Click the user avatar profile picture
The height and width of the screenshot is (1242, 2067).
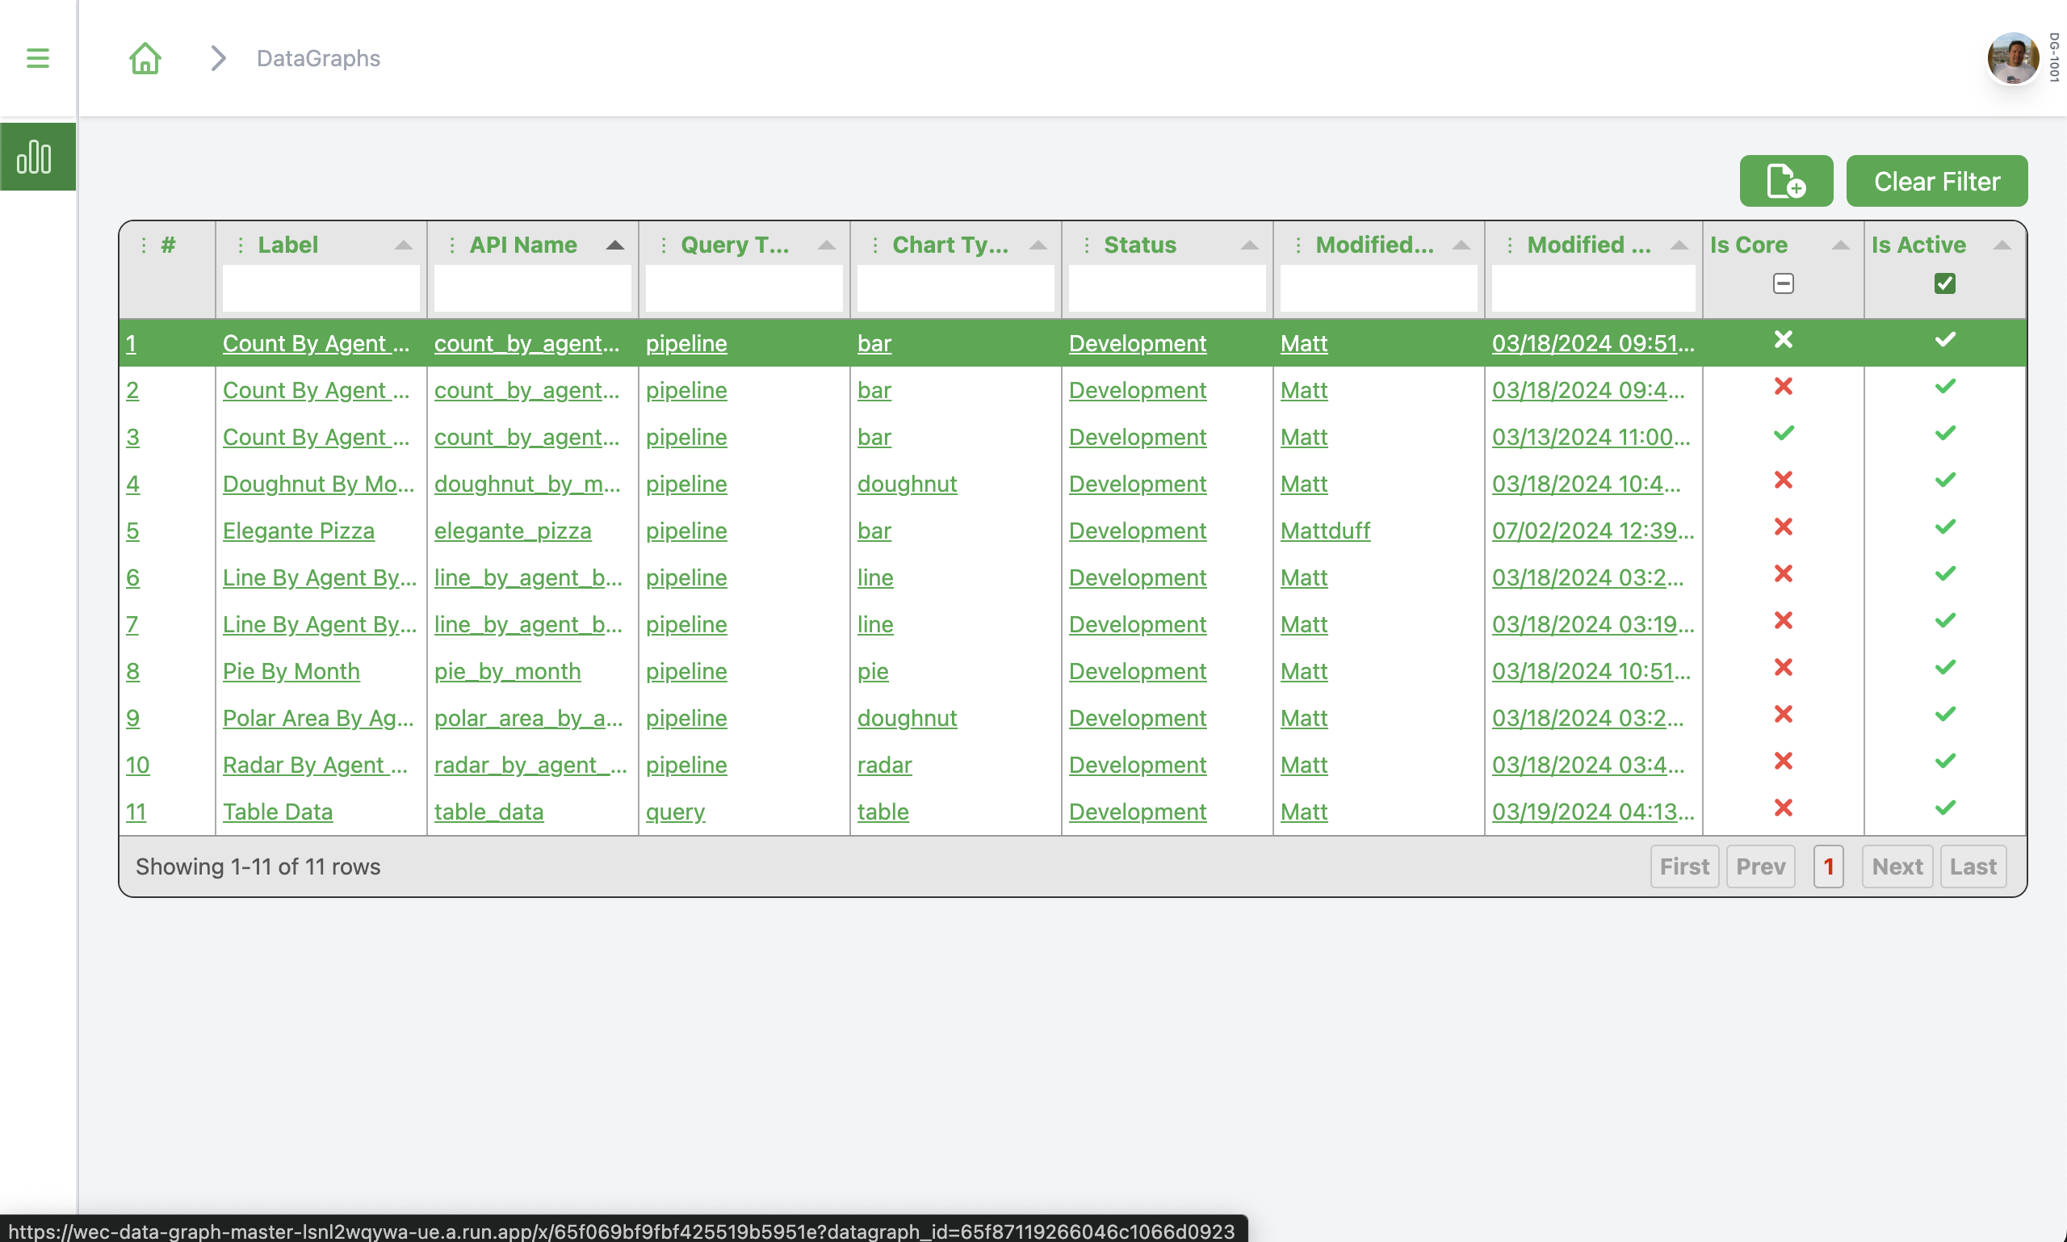click(x=2012, y=58)
